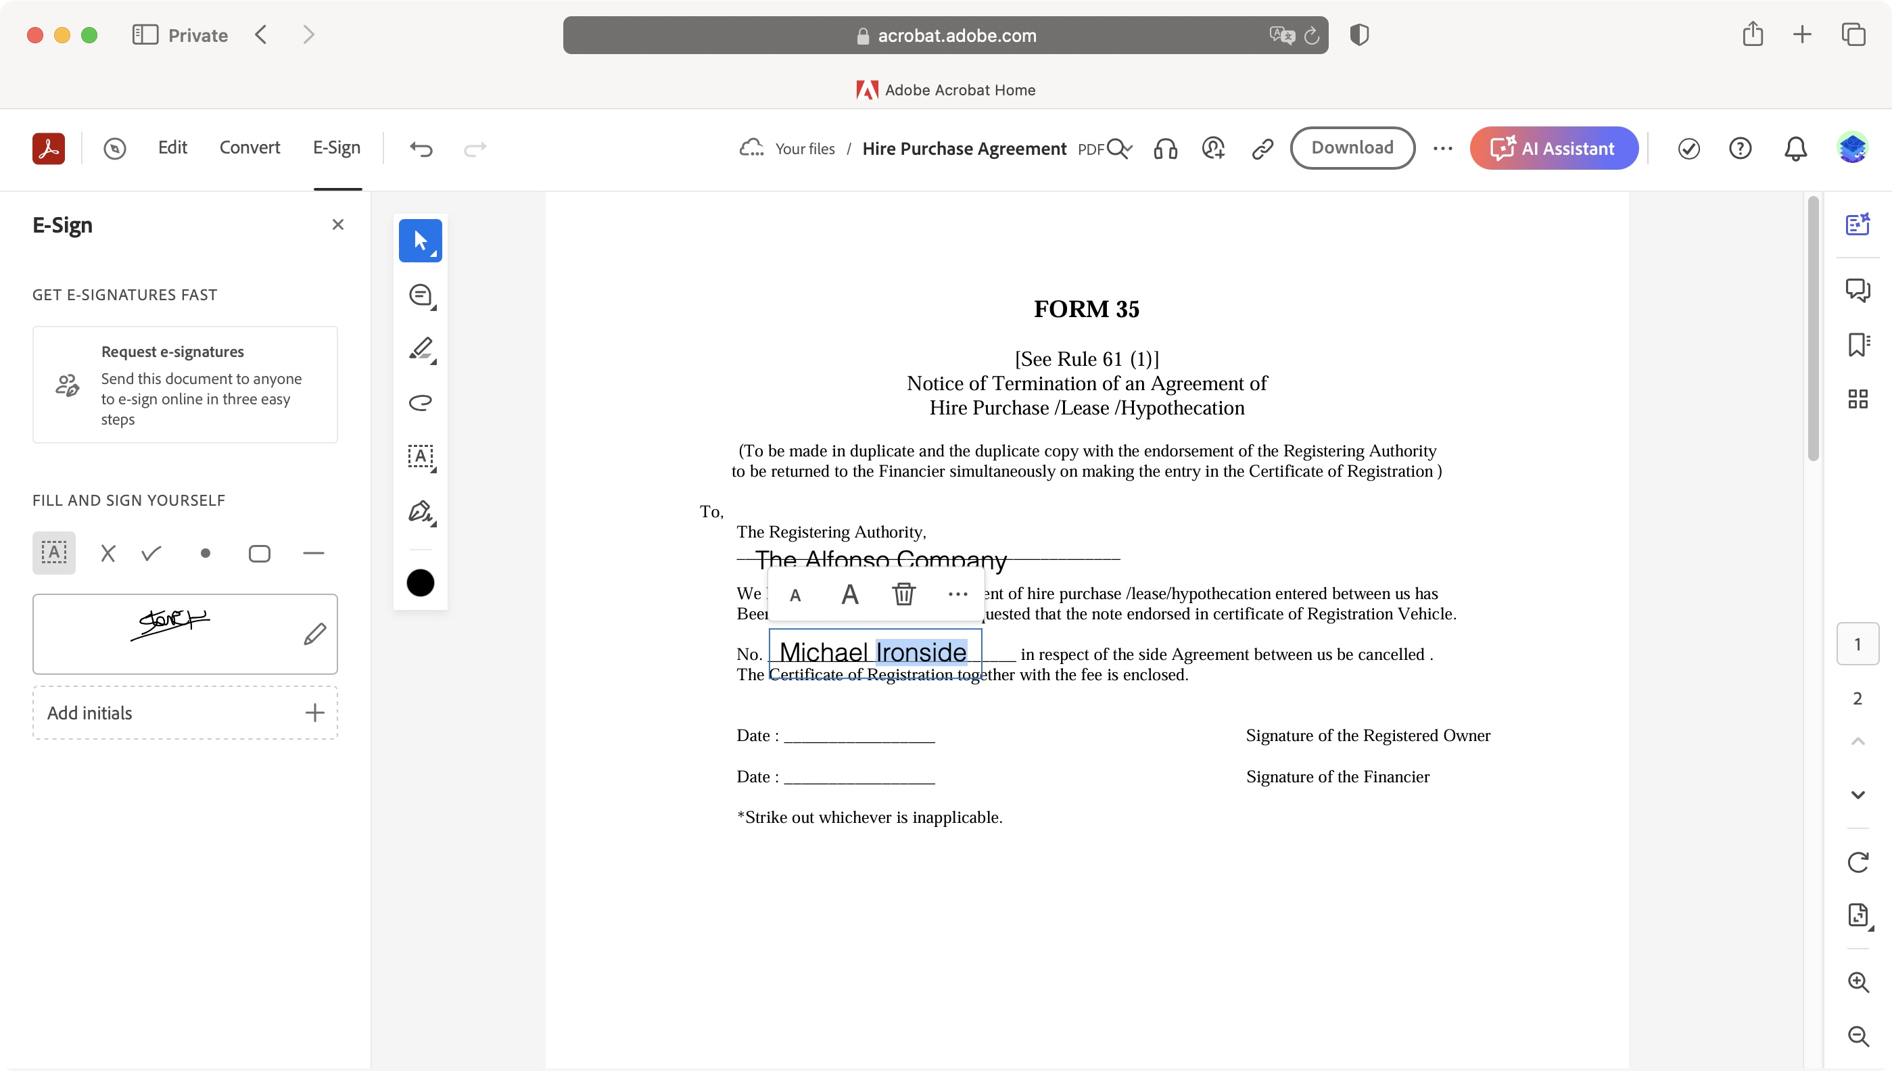Viewport: 1892px width, 1071px height.
Task: Open the checkmark tasks icon
Action: pyautogui.click(x=1688, y=149)
